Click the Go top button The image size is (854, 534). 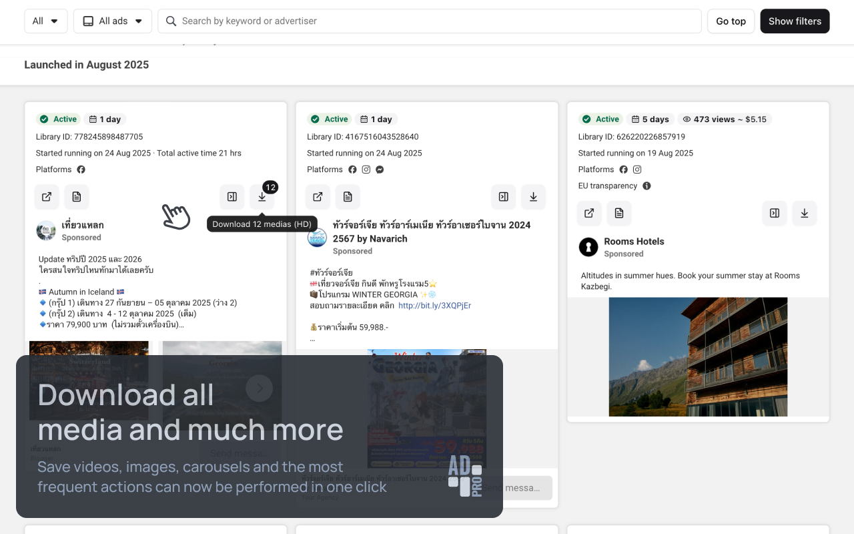point(731,21)
